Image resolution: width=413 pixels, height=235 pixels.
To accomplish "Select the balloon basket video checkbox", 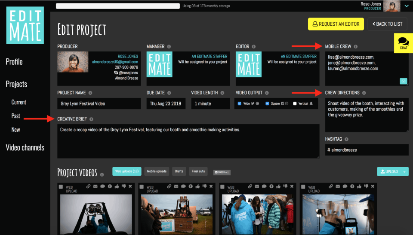I will (x=142, y=187).
